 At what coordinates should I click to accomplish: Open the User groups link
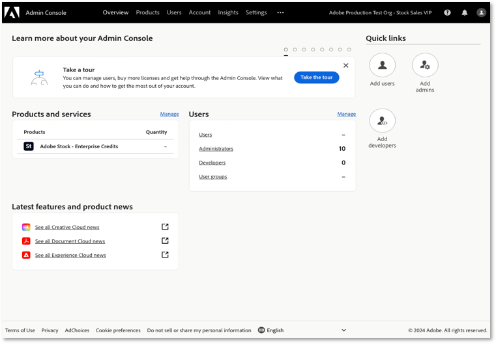pyautogui.click(x=213, y=177)
